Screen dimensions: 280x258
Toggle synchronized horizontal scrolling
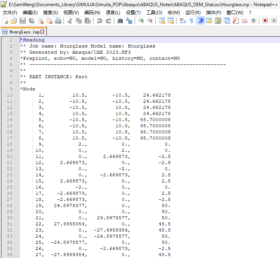(170, 21)
